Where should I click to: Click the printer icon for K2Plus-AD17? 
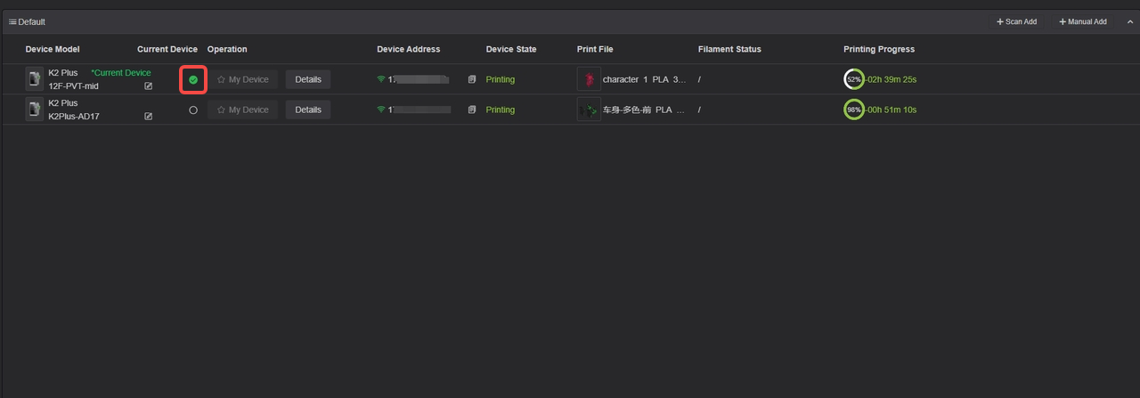(x=35, y=110)
